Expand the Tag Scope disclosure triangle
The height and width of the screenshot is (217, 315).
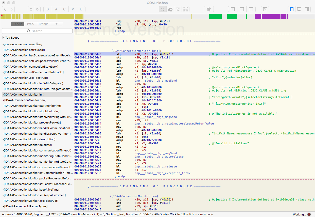pos(3,38)
